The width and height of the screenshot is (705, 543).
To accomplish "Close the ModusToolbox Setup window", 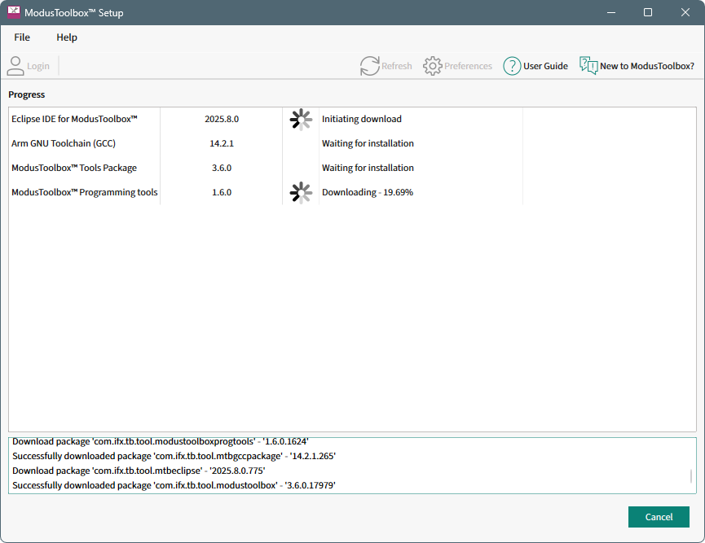I will pos(685,12).
